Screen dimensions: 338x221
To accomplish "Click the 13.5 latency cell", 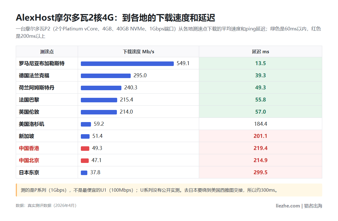I will (261, 63).
